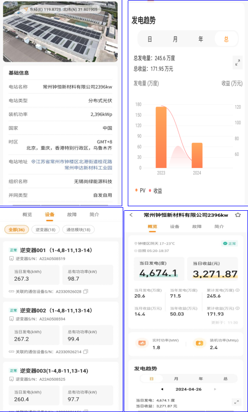Open 简介 tab below the 2396kw station title
This screenshot has height=412, width=248.
click(x=219, y=226)
